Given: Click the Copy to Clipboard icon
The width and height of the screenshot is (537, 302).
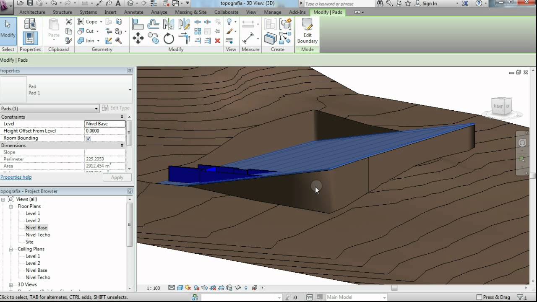Looking at the screenshot, I should (69, 31).
